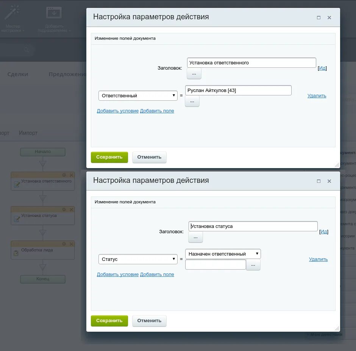The image size is (356, 351).
Task: Click Отменить in the upper dialog
Action: [x=149, y=157]
